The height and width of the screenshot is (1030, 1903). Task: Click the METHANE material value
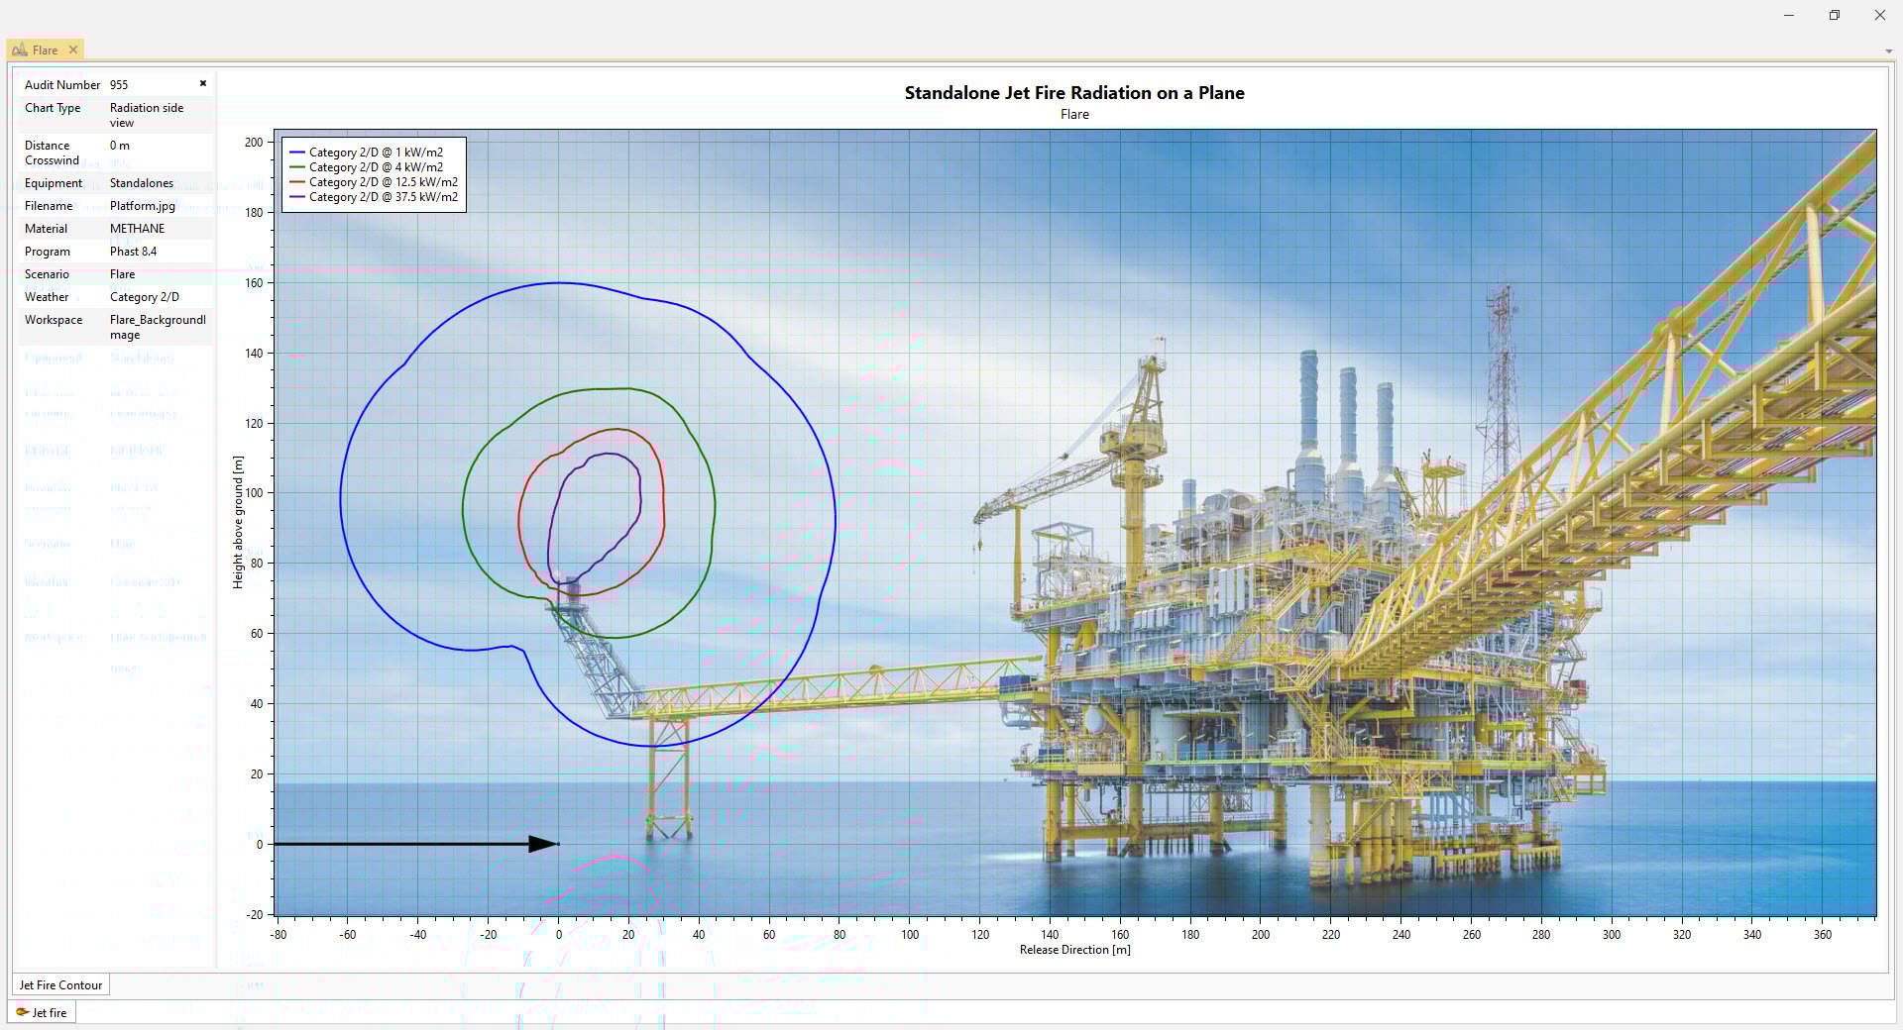point(138,228)
